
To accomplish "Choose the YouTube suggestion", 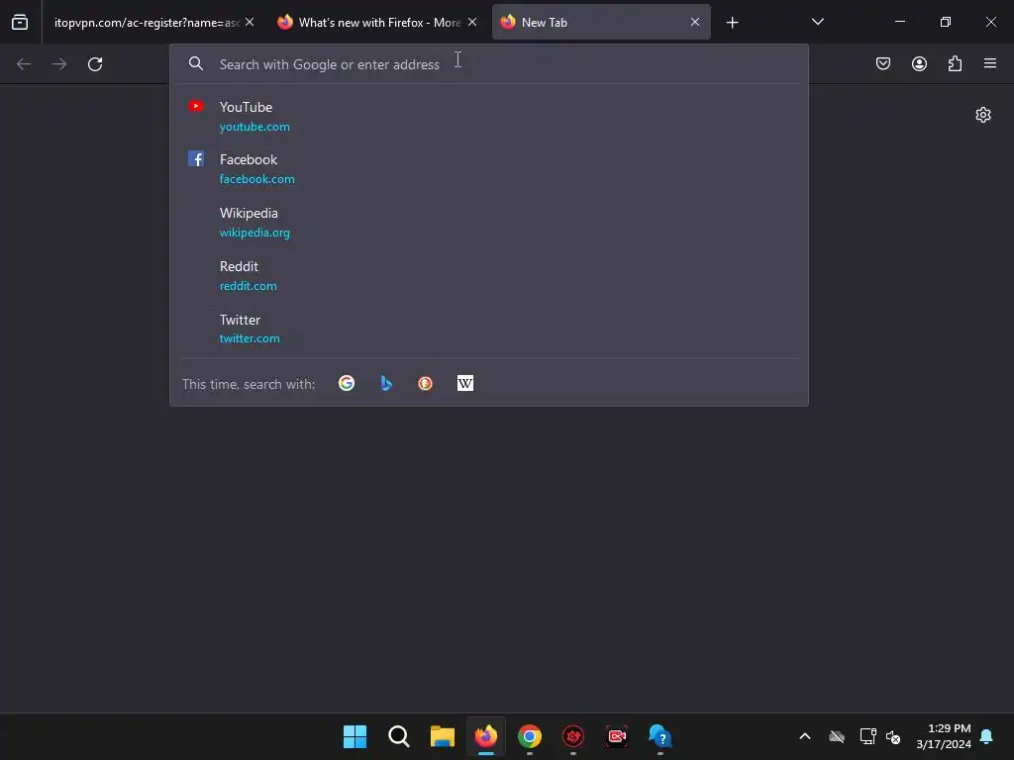I will click(489, 116).
